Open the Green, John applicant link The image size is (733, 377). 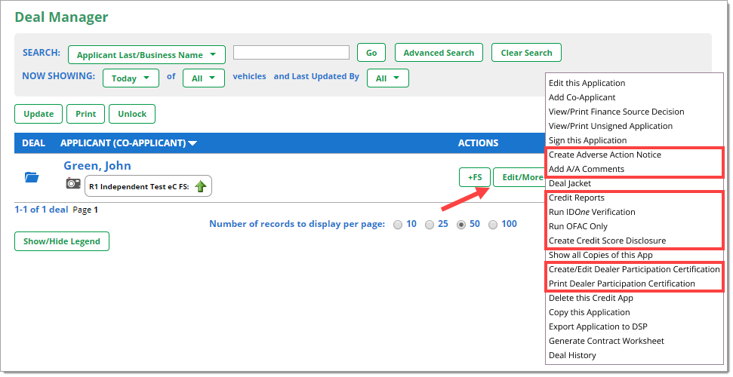click(97, 166)
